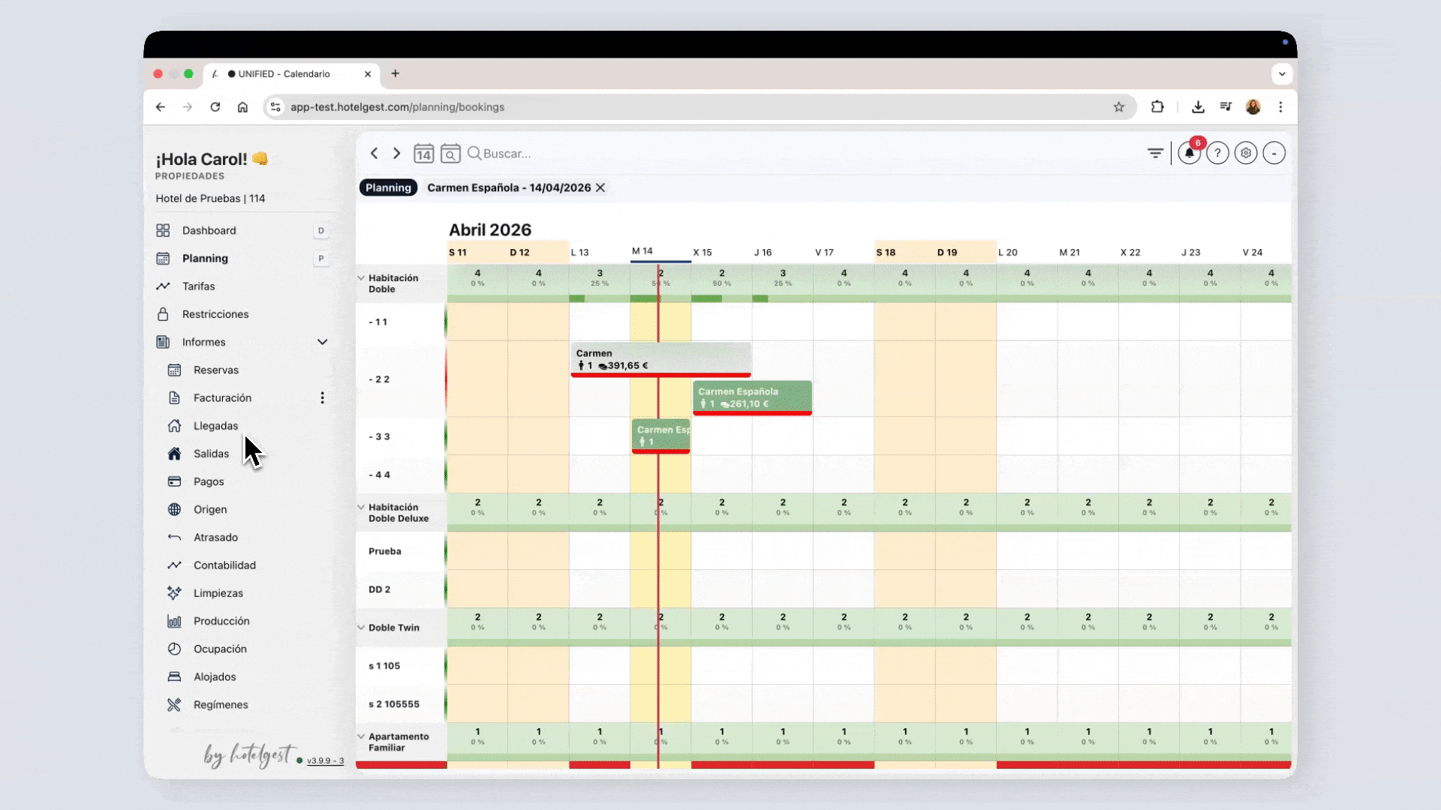Viewport: 1441px width, 810px height.
Task: Click room row label Prueba
Action: tap(385, 551)
